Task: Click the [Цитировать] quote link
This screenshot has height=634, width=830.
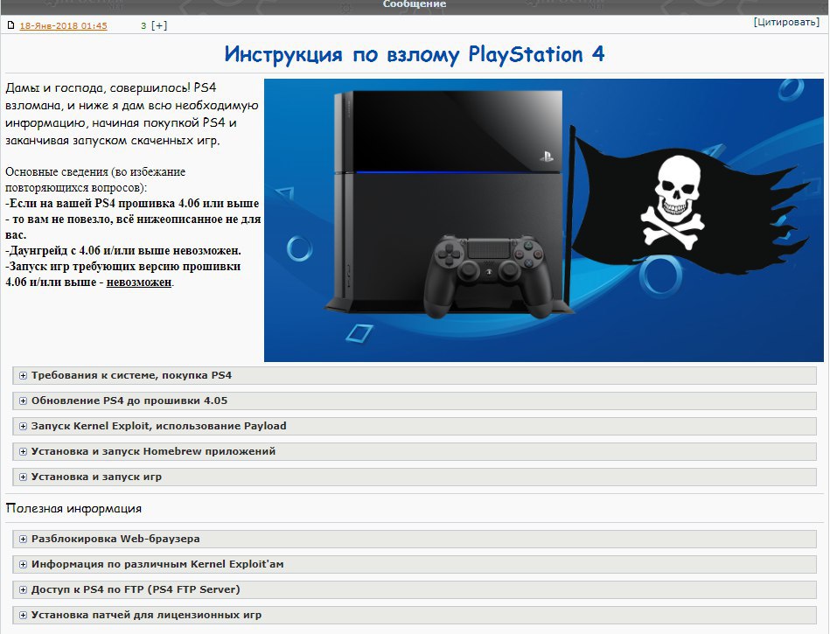Action: point(786,22)
